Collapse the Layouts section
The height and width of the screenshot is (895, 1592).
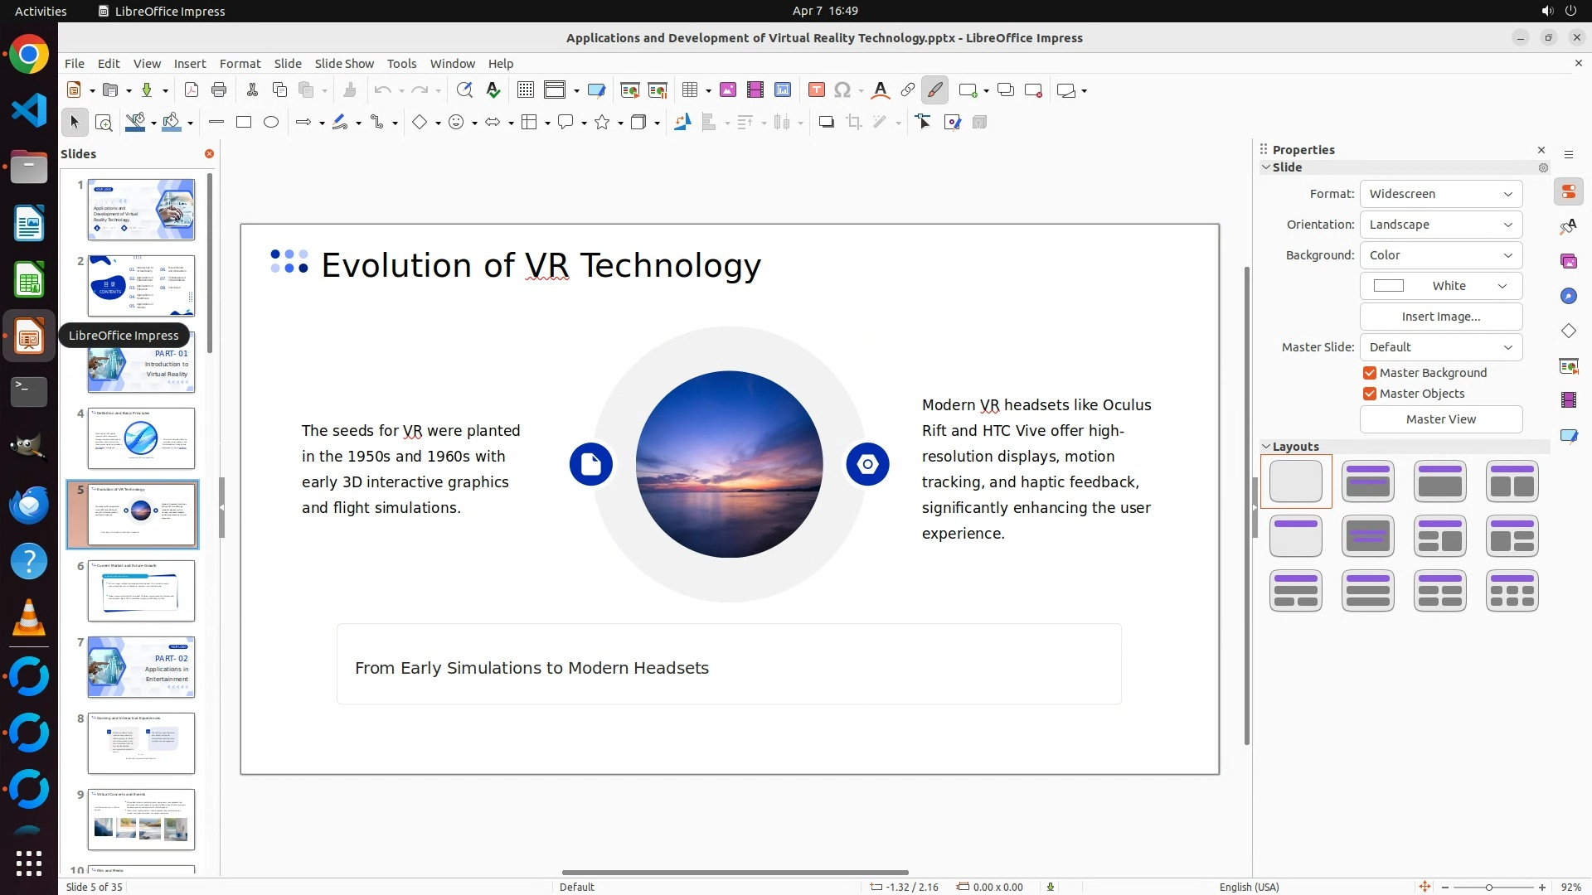(1267, 447)
